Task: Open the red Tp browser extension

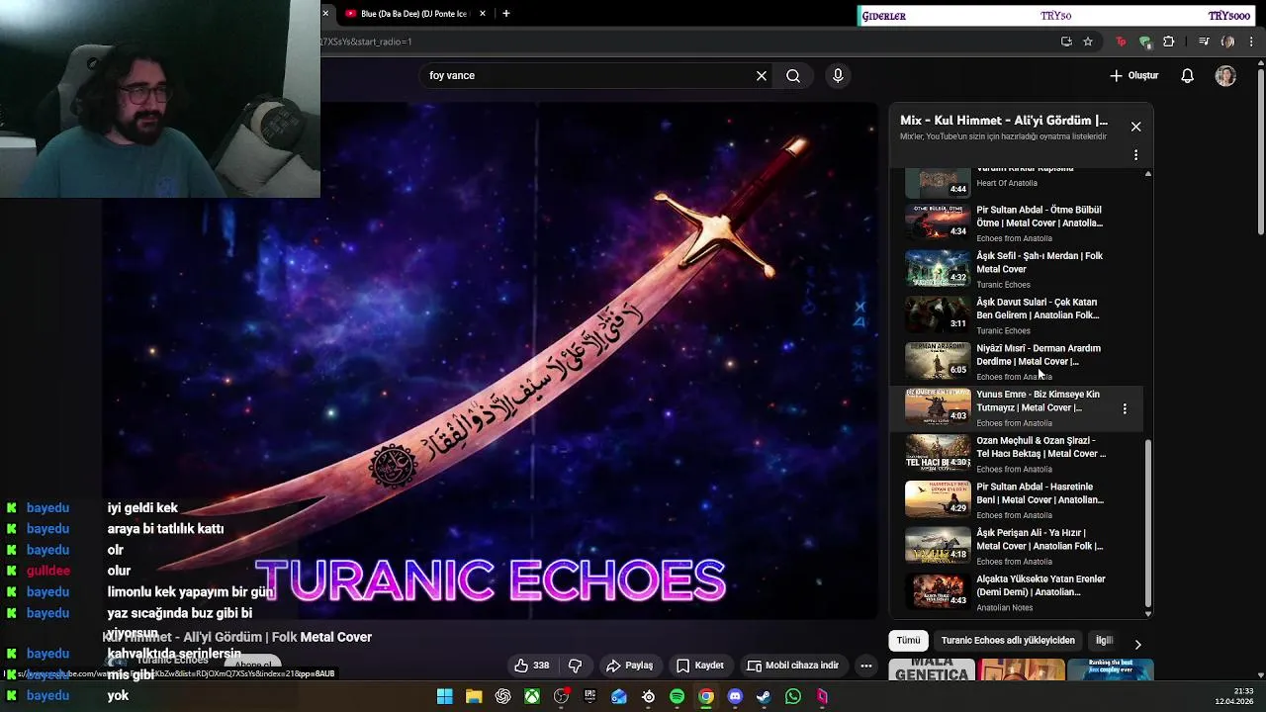Action: (x=1121, y=42)
